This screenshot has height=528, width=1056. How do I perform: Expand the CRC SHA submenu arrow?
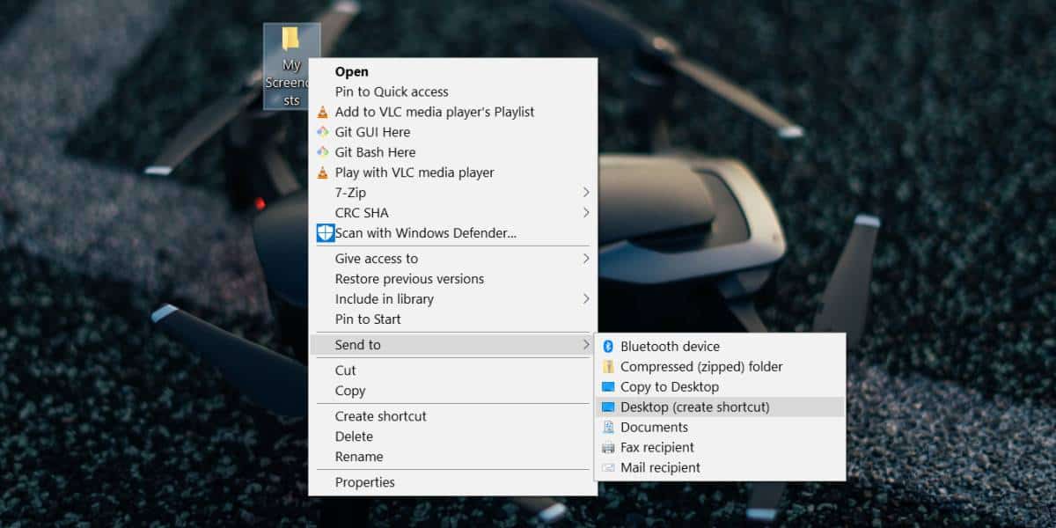[586, 213]
